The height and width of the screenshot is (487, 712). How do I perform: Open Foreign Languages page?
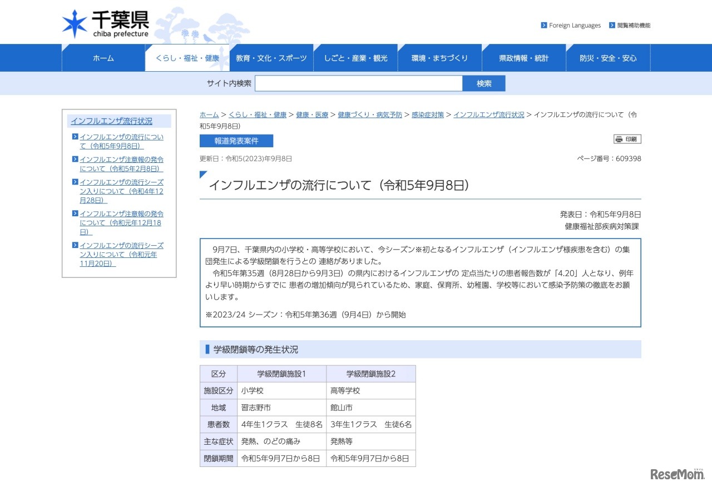(574, 25)
